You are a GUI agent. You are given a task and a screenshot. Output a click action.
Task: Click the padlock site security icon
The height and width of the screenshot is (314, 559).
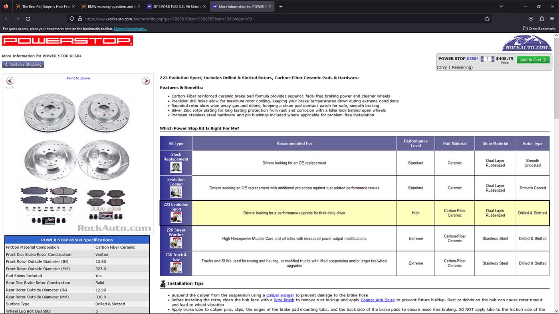pos(80,19)
